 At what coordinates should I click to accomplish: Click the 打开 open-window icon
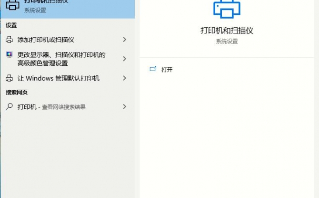153,69
